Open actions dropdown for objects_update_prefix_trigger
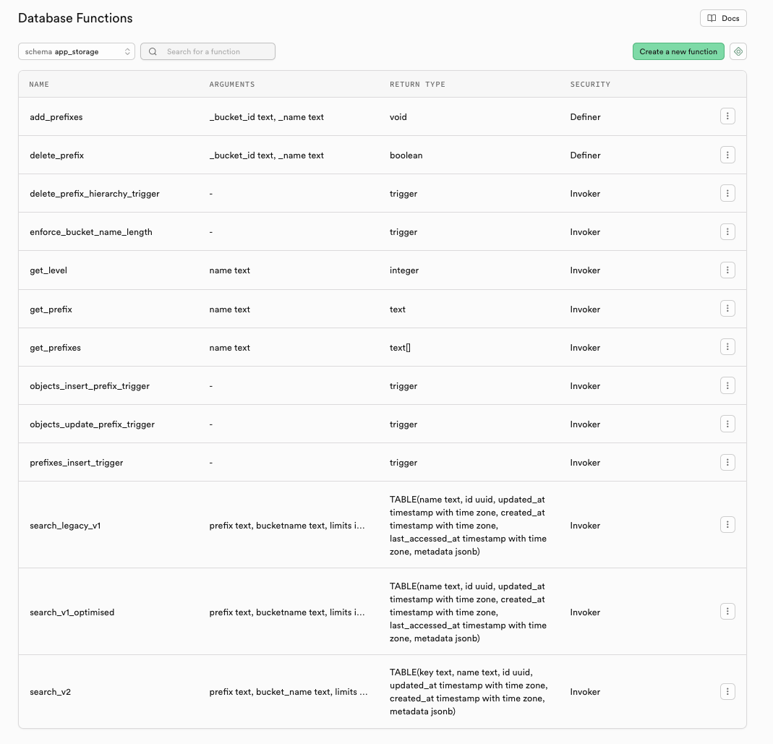Screen dimensions: 773x744 [x=727, y=424]
